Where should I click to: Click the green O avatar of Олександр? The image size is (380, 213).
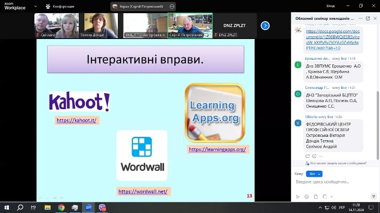298,94
